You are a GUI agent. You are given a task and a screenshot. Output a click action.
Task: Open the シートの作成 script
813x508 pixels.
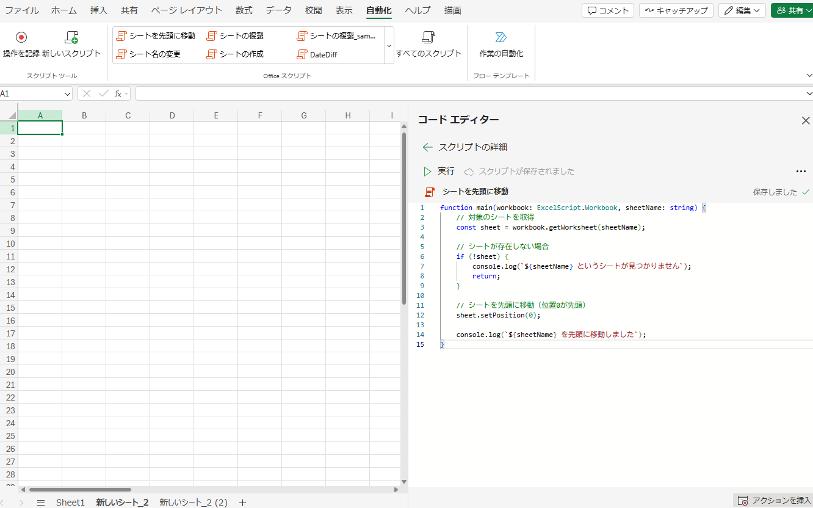point(238,54)
